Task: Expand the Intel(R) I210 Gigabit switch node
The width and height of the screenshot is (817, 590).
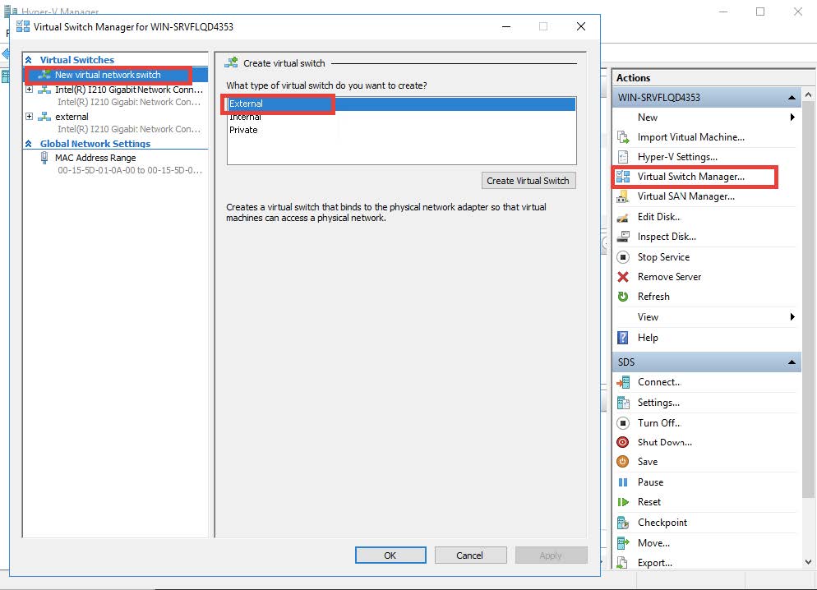Action: 30,90
